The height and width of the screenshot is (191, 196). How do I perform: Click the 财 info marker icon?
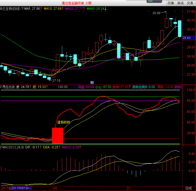pyautogui.click(x=92, y=82)
